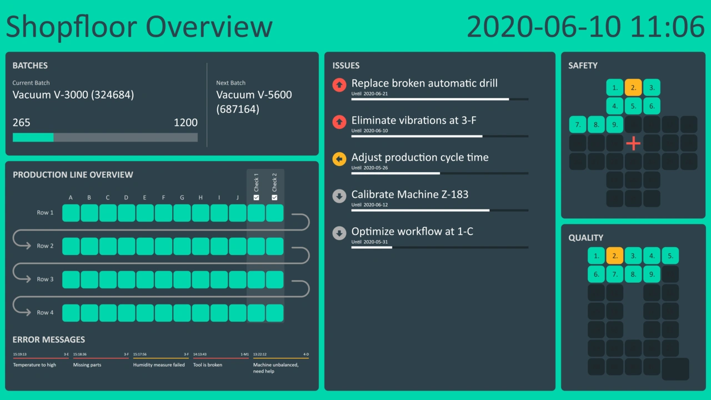
Task: Click the Tool is broken error message
Action: click(207, 364)
